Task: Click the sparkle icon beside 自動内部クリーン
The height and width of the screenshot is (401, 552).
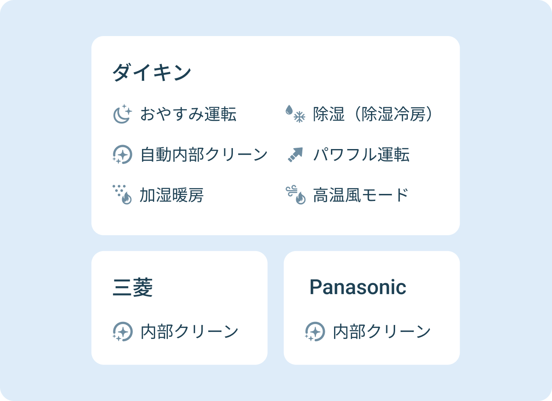Action: pyautogui.click(x=122, y=154)
